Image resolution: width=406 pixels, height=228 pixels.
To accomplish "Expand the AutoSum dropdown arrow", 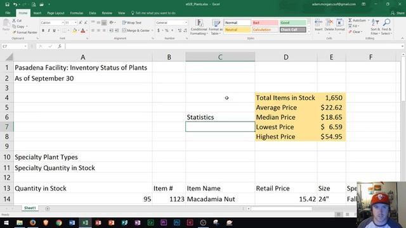I will pyautogui.click(x=369, y=20).
